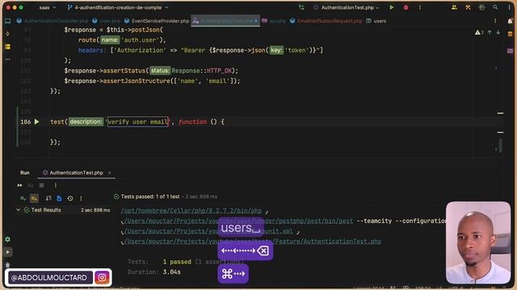The width and height of the screenshot is (517, 290).
Task: Open the Database tool window
Action: pos(510,34)
